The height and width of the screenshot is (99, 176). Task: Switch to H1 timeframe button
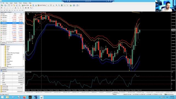tap(12, 10)
